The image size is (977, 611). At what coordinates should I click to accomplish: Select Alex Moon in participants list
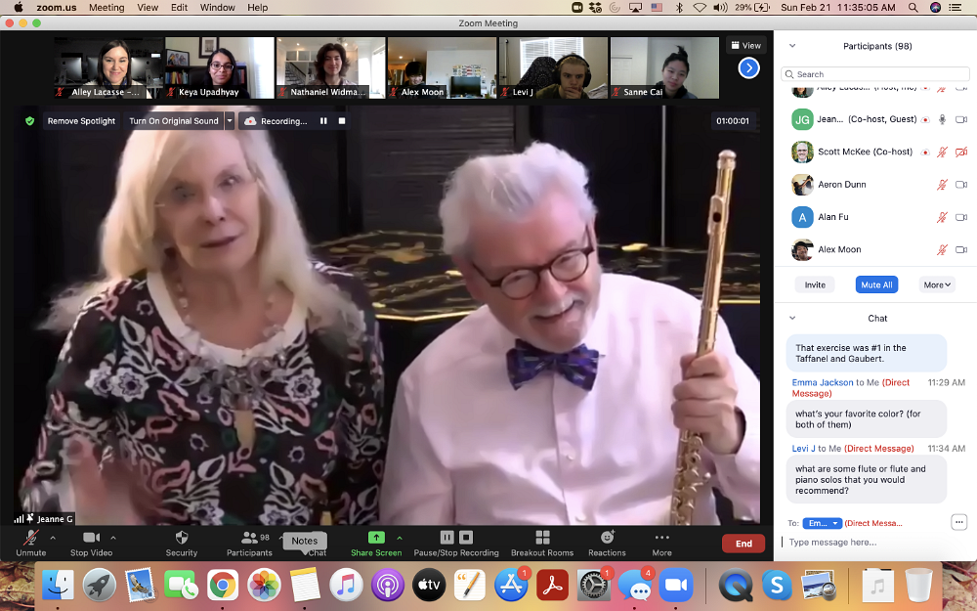[x=874, y=249]
